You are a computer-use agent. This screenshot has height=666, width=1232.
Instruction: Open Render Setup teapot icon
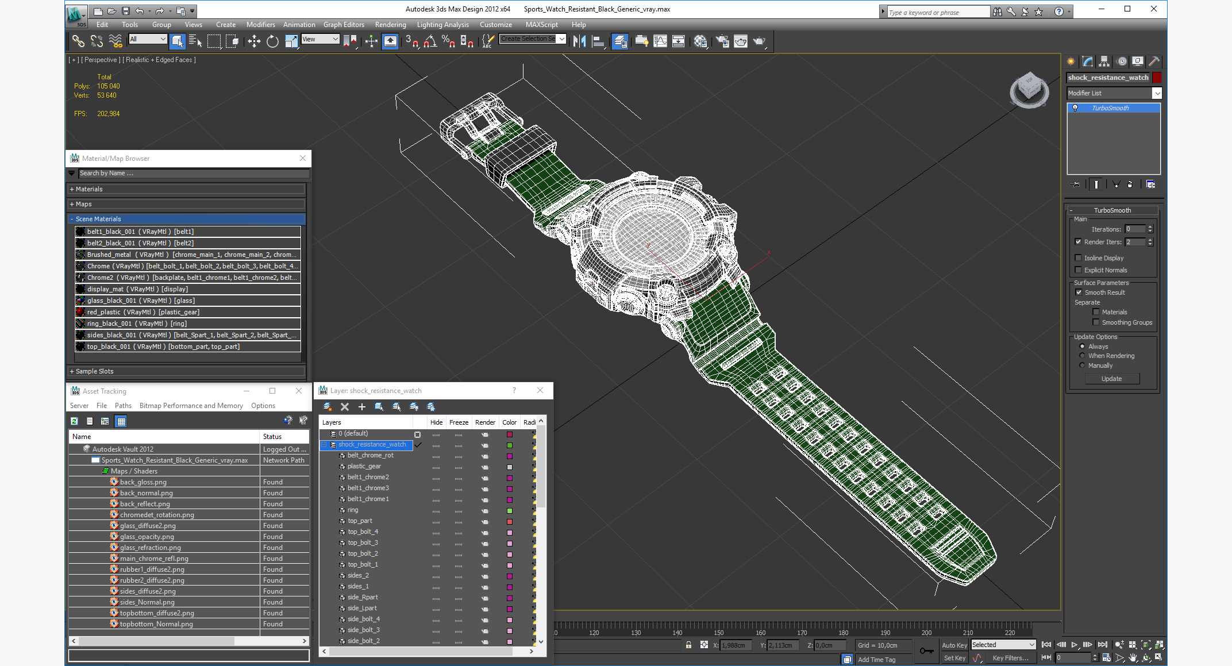tap(722, 41)
